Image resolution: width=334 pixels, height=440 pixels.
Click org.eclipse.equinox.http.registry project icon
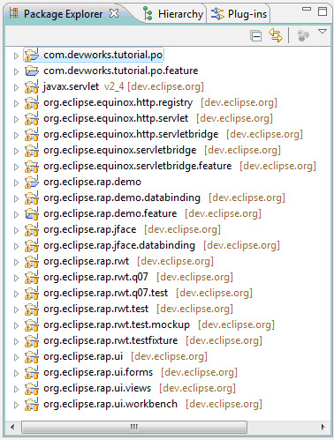[32, 102]
